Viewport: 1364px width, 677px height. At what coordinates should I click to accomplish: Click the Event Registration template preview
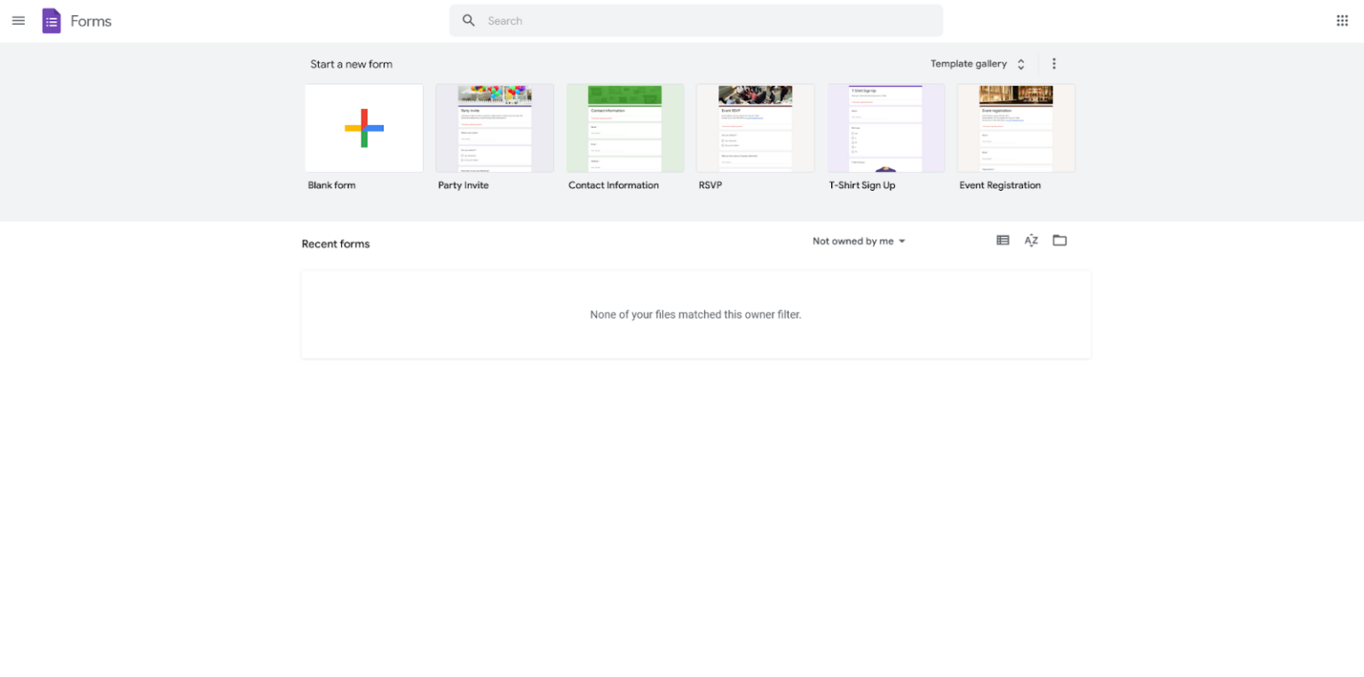[1015, 127]
